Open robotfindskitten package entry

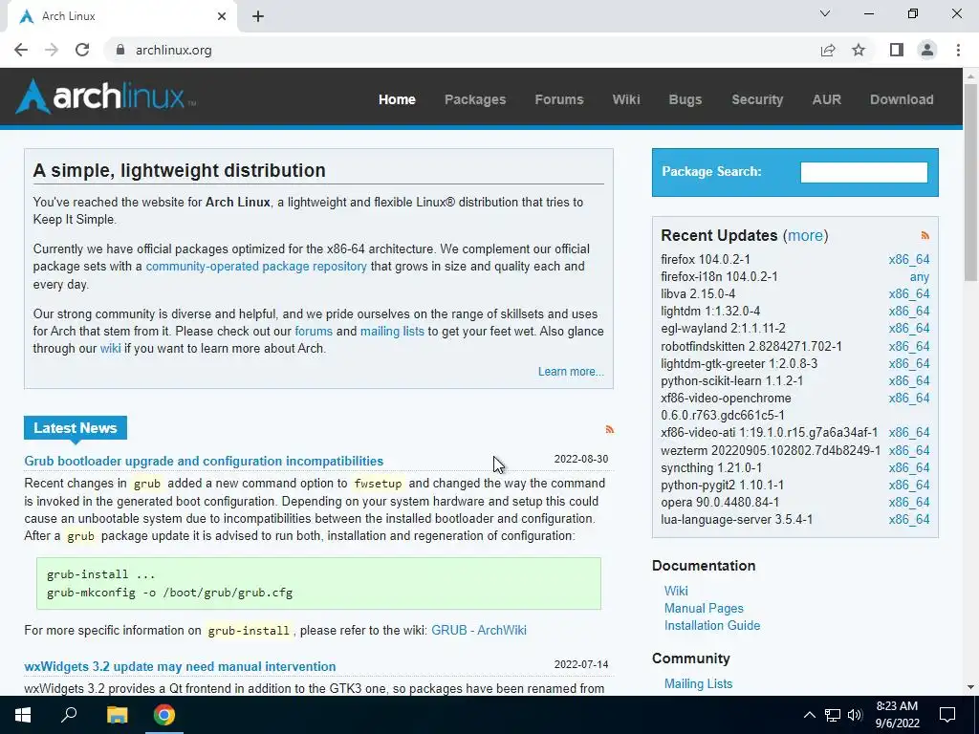(751, 346)
